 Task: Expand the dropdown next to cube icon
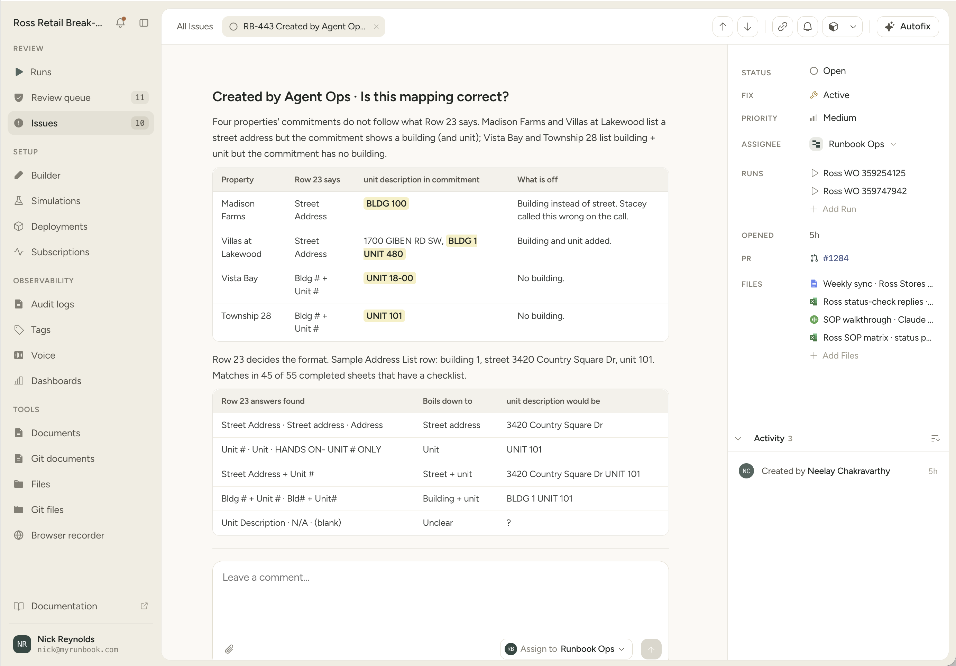(853, 27)
